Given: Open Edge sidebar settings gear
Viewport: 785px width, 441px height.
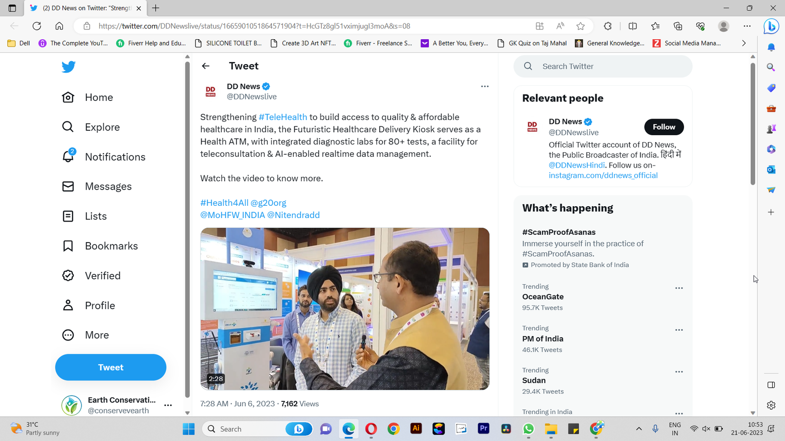Looking at the screenshot, I should [x=771, y=405].
